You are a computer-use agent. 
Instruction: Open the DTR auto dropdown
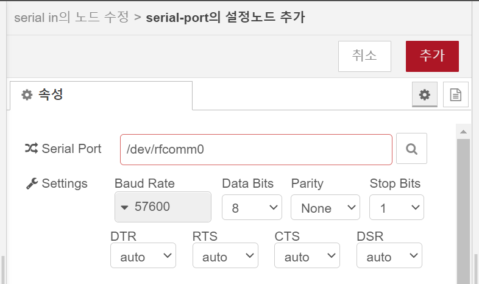pyautogui.click(x=143, y=255)
